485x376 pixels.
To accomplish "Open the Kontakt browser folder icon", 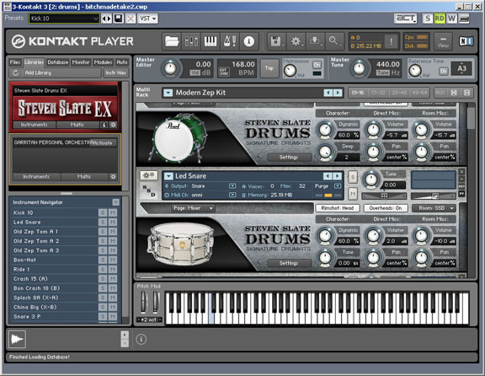I will click(172, 41).
